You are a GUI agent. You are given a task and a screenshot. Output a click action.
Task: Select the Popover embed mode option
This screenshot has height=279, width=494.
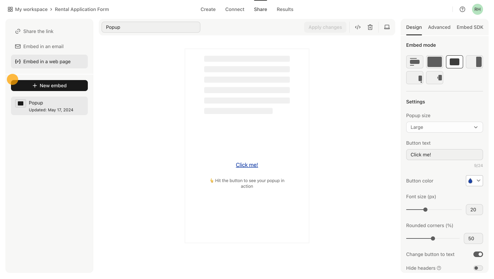415,77
